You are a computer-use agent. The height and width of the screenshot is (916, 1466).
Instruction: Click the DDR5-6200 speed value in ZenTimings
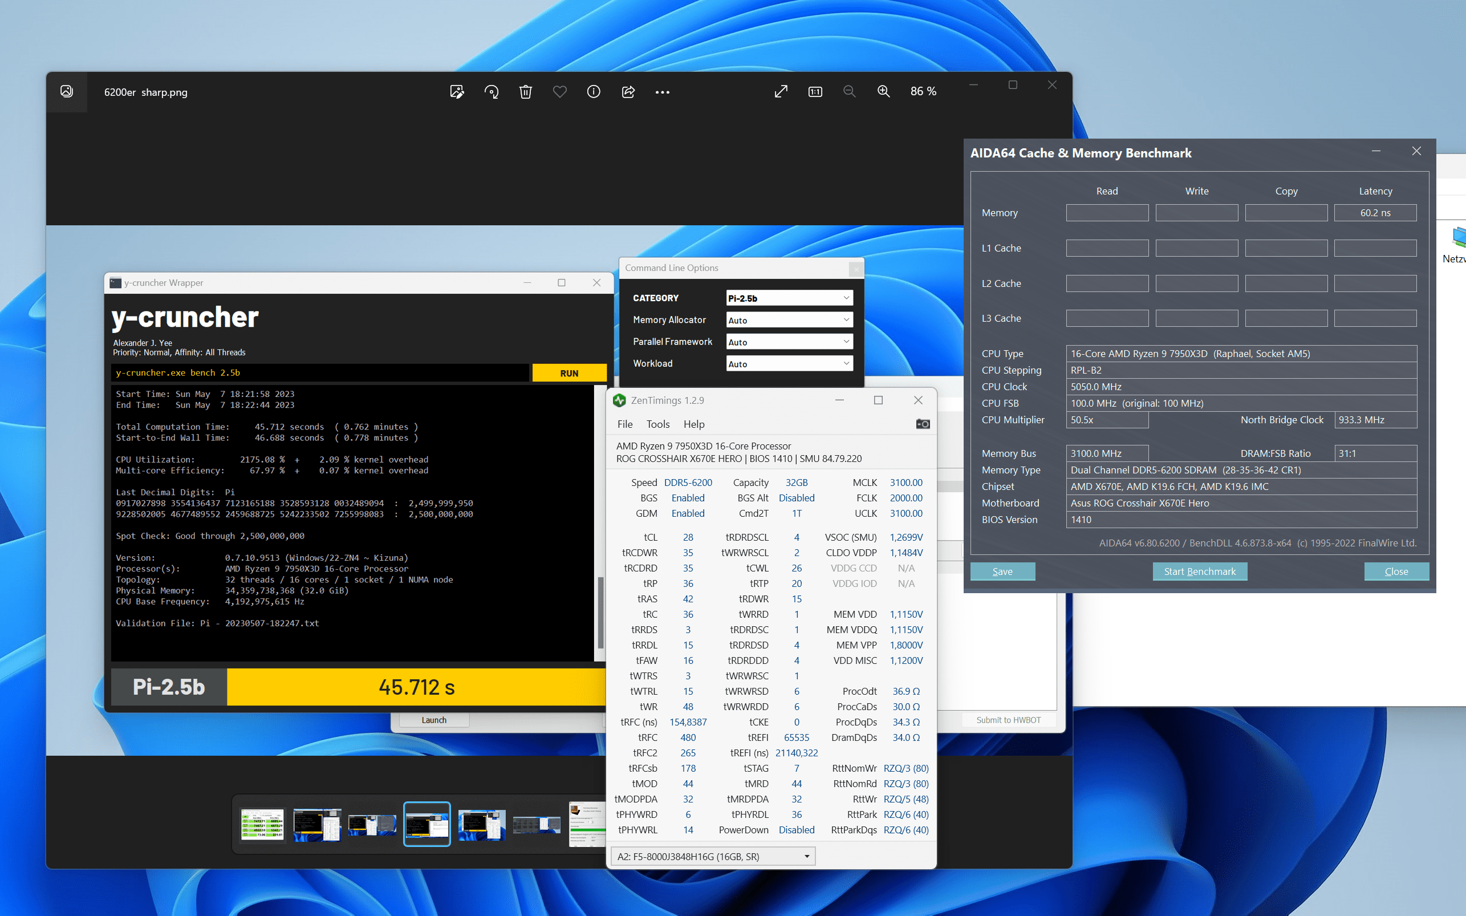pos(688,482)
